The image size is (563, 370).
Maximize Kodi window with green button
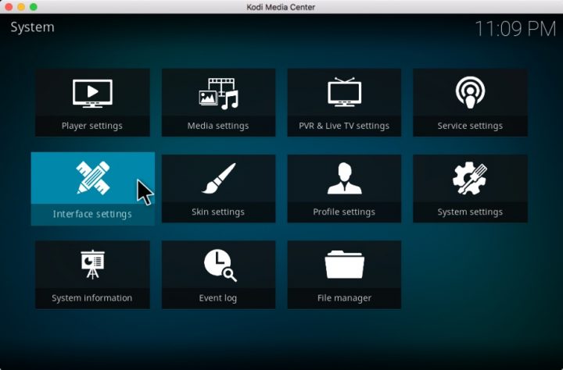(34, 7)
